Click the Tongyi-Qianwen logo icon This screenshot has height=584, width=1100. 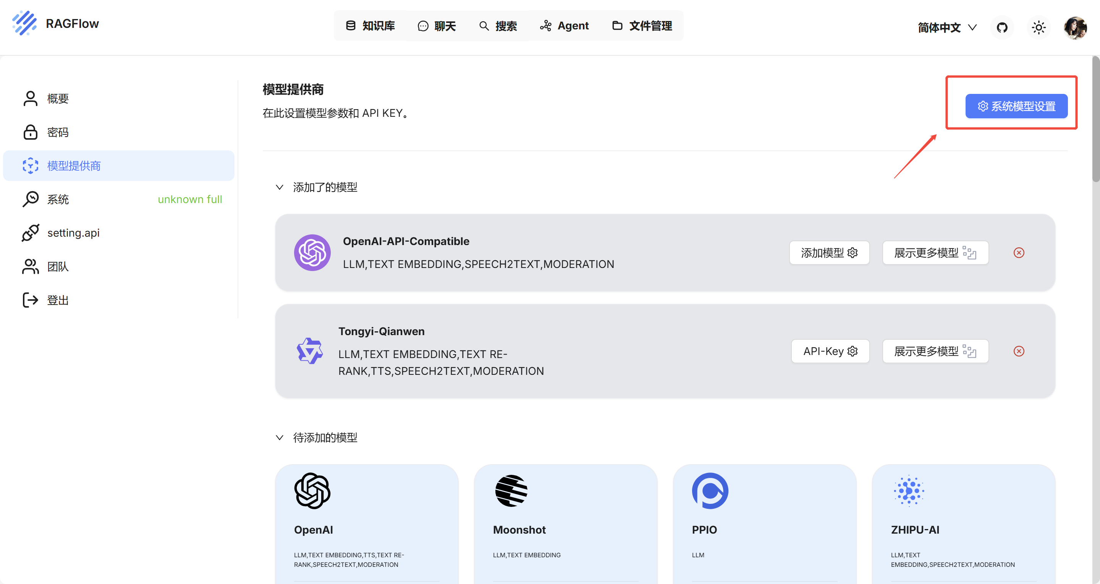coord(310,351)
